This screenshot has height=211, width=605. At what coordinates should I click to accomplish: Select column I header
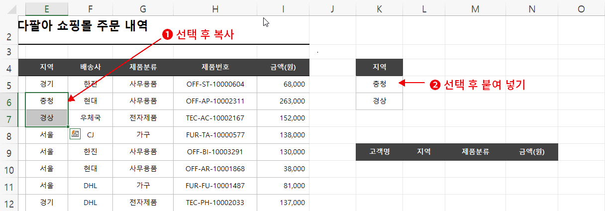click(283, 8)
